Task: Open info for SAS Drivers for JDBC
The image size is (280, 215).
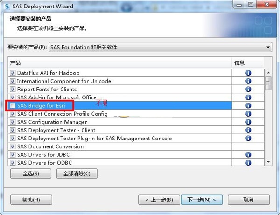Action: pyautogui.click(x=248, y=154)
